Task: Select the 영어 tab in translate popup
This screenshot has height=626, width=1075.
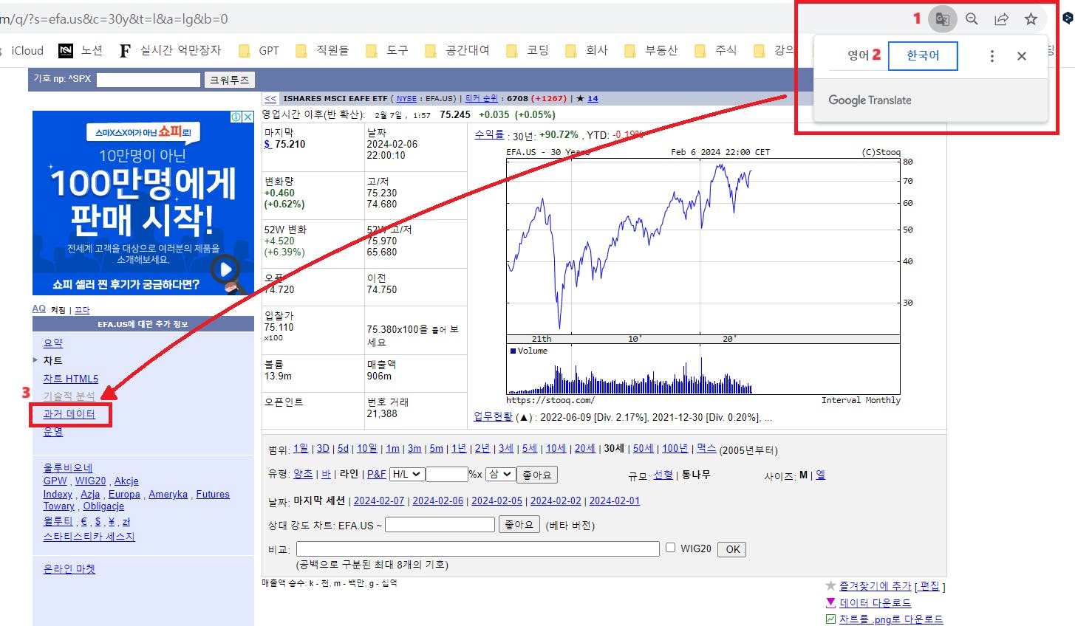Action: [858, 55]
